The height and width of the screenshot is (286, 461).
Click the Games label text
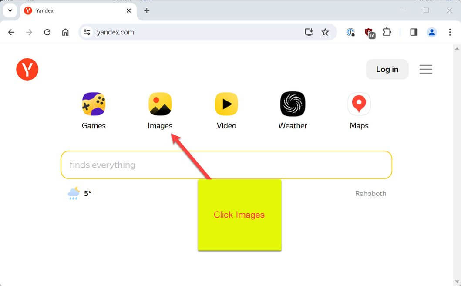[x=94, y=126]
